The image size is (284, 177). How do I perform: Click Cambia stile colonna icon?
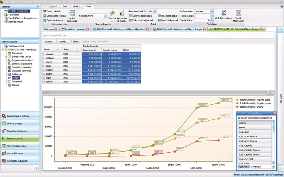44,16
